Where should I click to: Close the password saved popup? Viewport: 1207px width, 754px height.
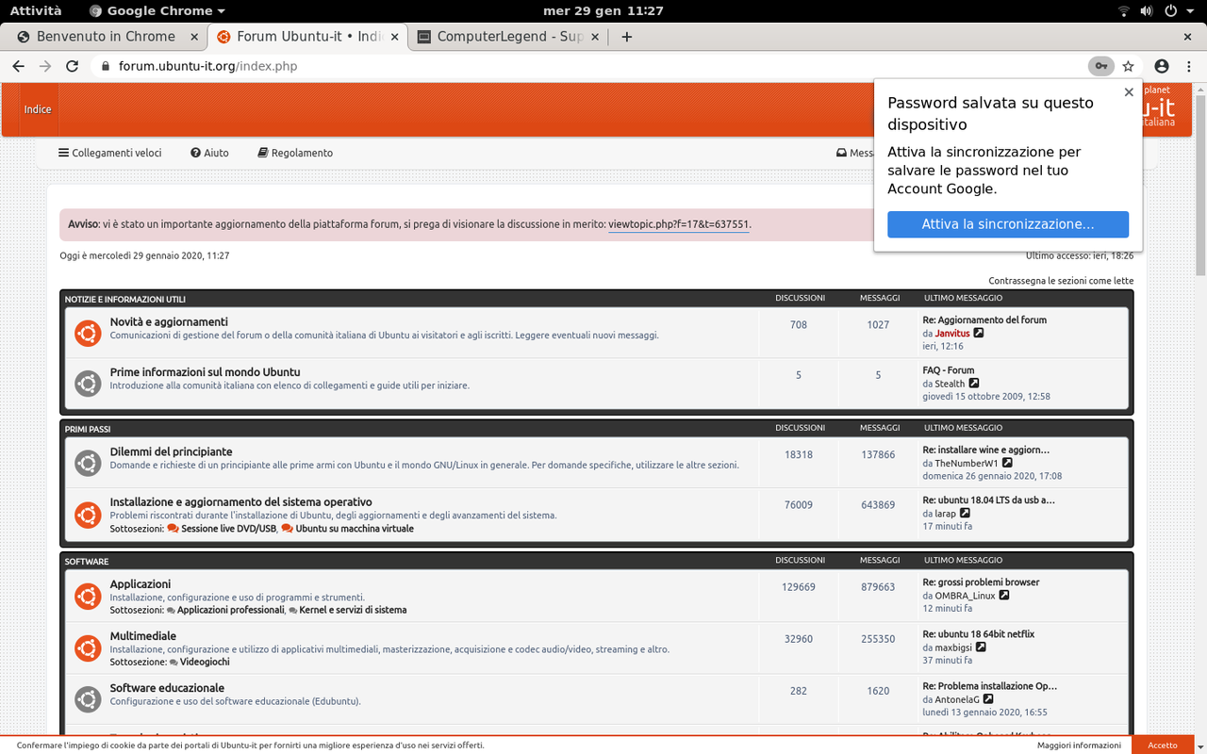click(1129, 92)
